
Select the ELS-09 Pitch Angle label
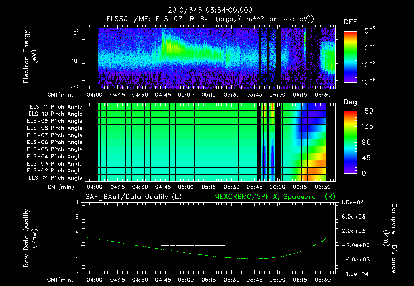click(55, 121)
